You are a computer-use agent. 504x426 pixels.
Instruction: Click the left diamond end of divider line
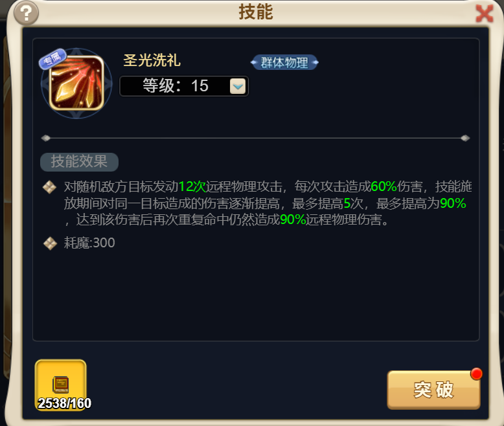(x=45, y=138)
